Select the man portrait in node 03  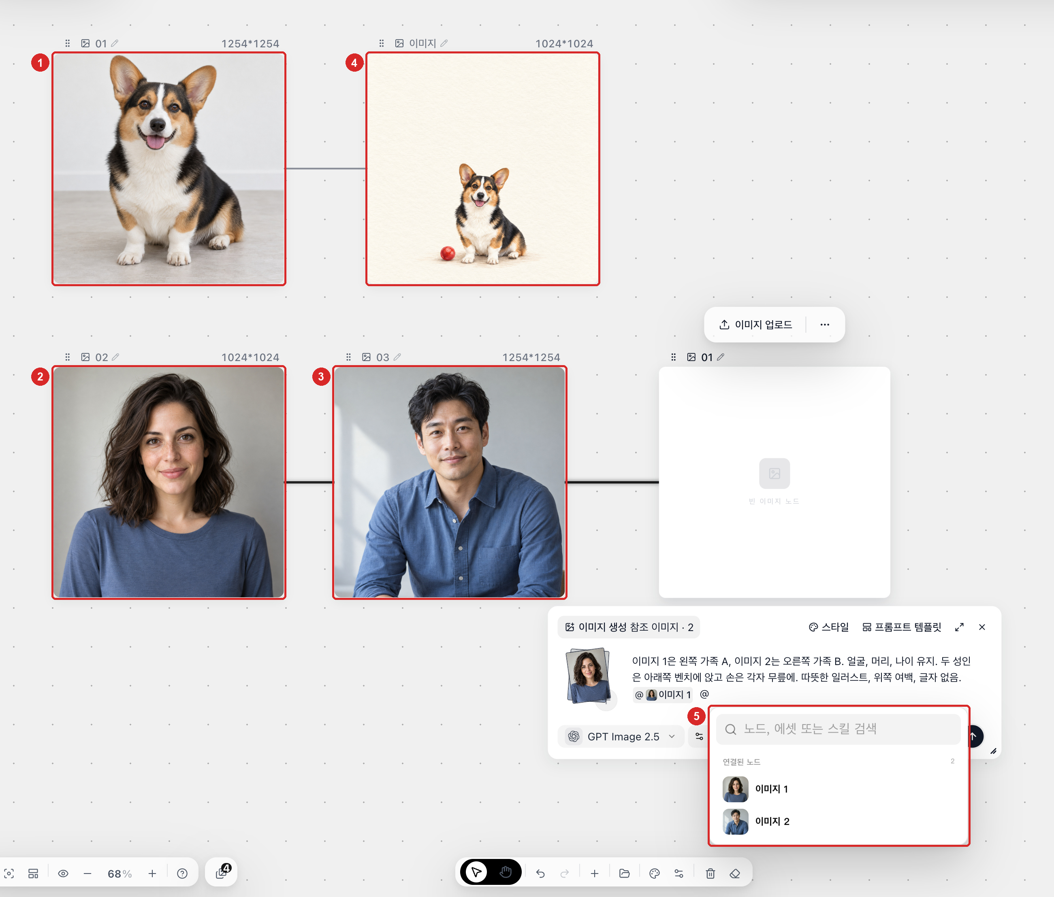[450, 482]
